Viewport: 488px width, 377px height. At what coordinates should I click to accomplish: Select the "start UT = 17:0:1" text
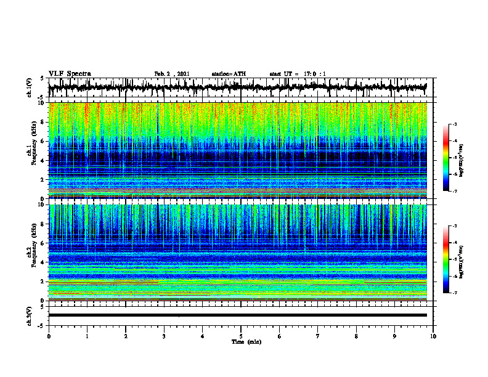pyautogui.click(x=298, y=74)
